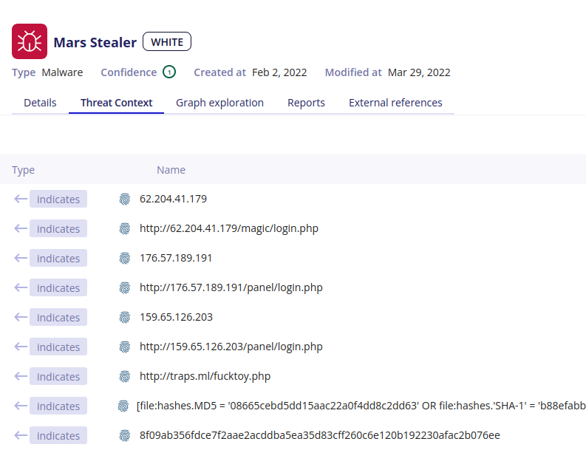
Task: Open indicator 62.204.41.179
Action: 173,199
